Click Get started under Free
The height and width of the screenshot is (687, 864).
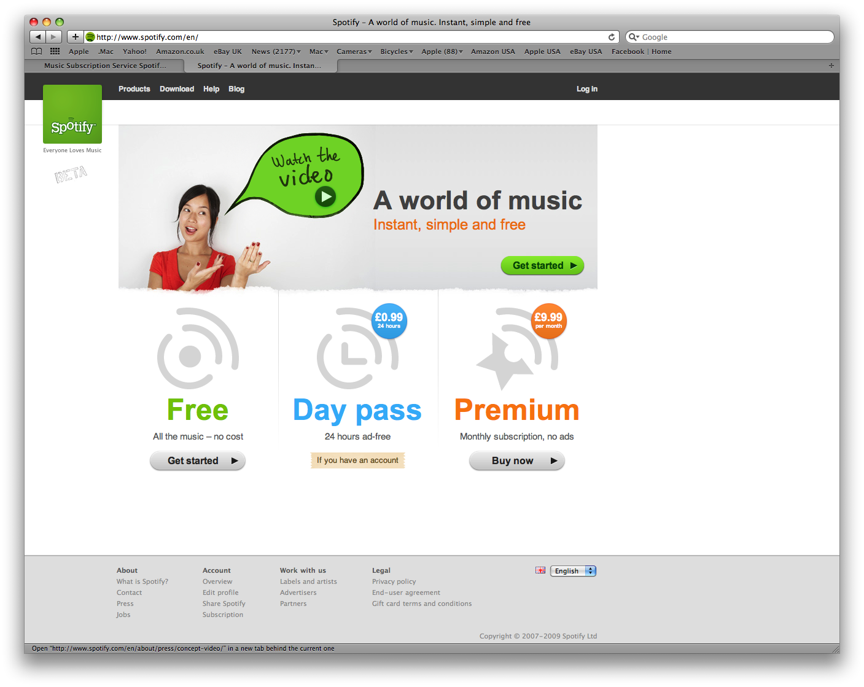pos(198,460)
